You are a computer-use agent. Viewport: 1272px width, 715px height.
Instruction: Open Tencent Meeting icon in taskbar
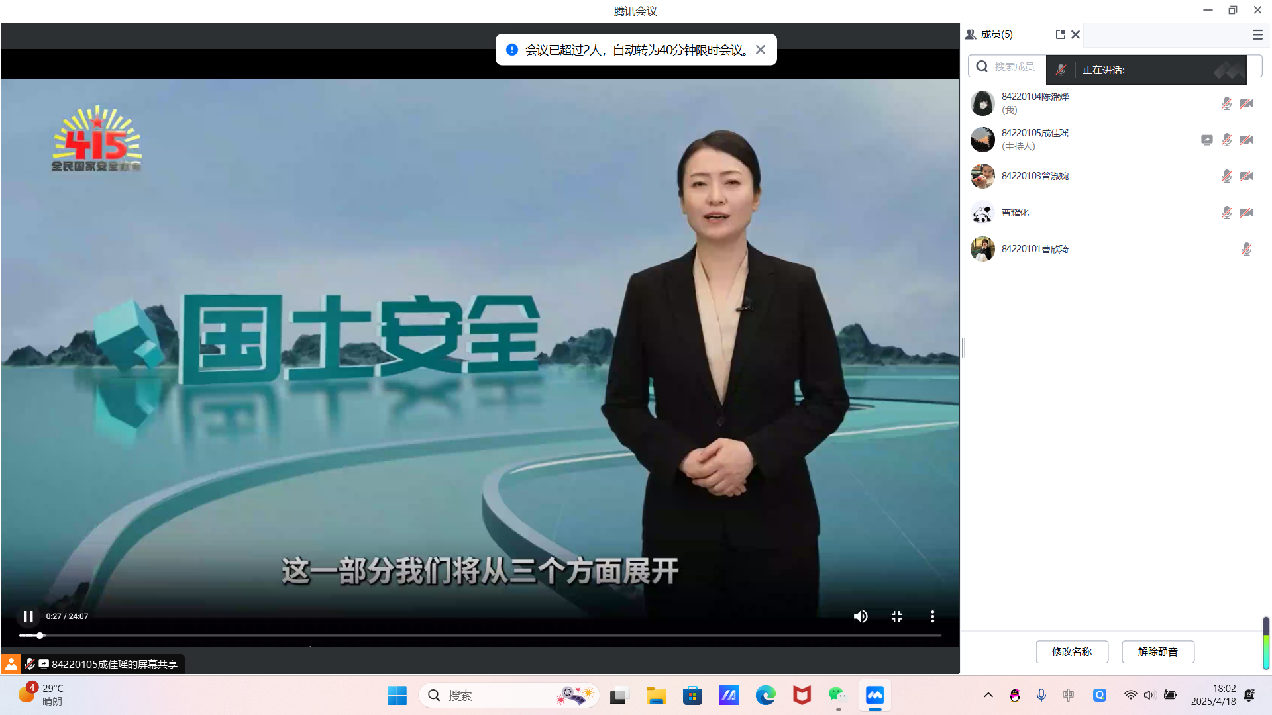click(874, 695)
